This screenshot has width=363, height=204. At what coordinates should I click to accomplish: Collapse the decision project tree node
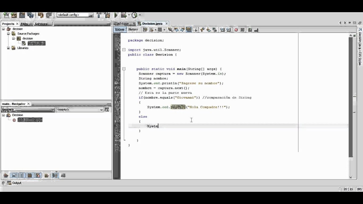[3, 29]
